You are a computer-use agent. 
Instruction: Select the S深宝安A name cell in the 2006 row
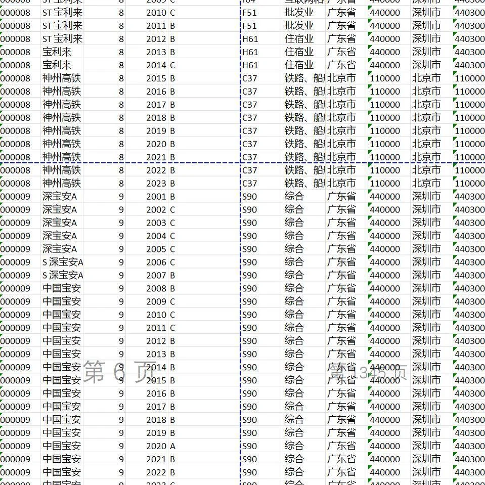pyautogui.click(x=62, y=262)
